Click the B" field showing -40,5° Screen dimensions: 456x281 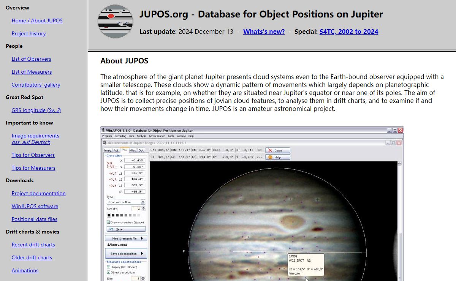135,191
